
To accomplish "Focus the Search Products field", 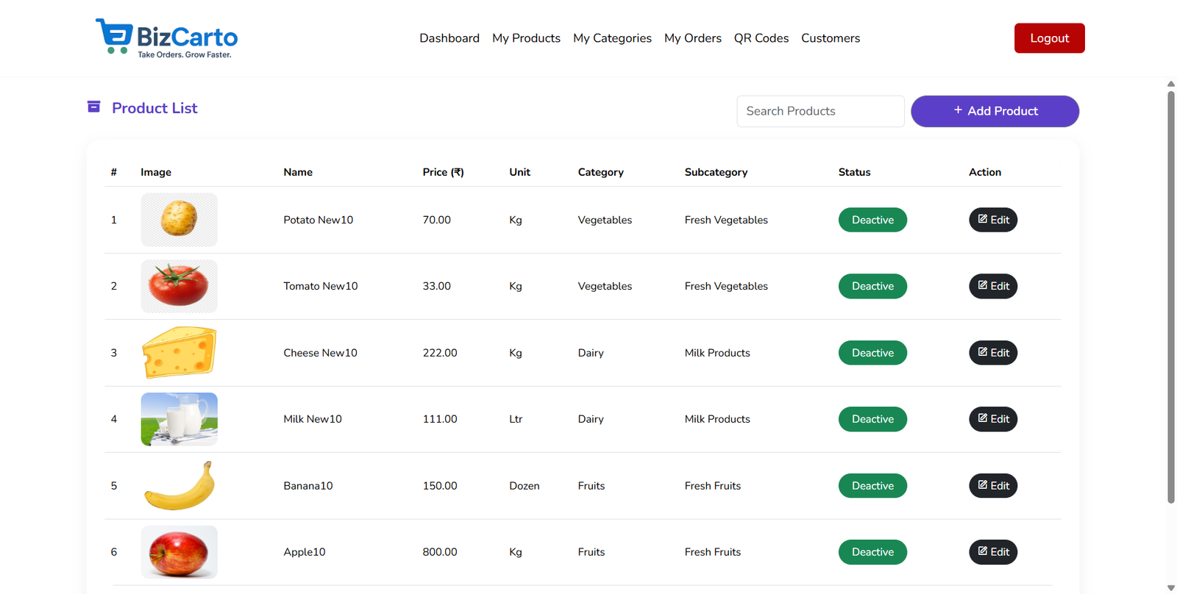I will [x=819, y=111].
